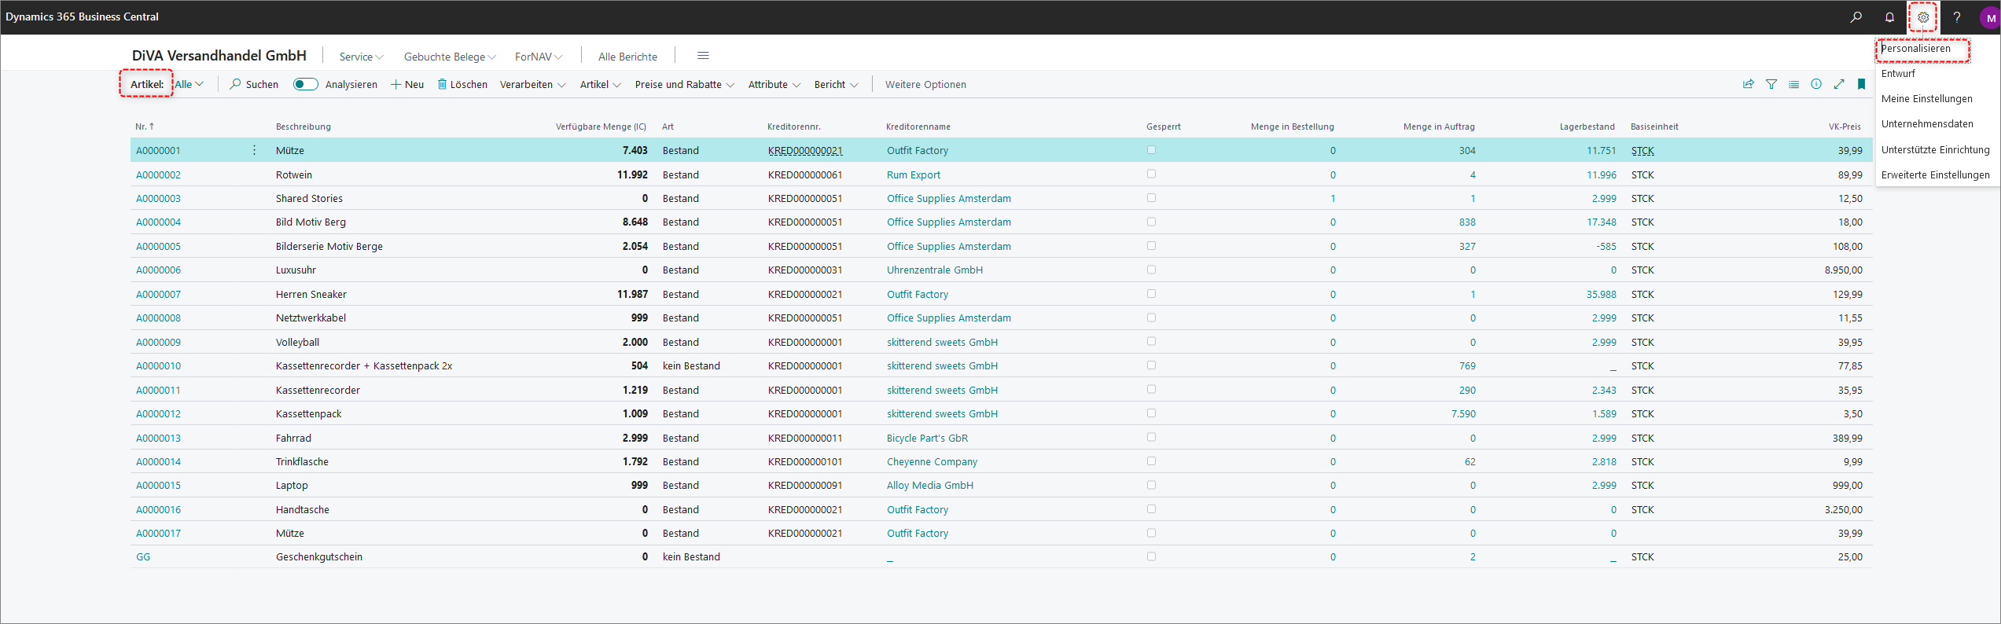The image size is (2001, 624).
Task: Create a new item with Neu
Action: (407, 84)
